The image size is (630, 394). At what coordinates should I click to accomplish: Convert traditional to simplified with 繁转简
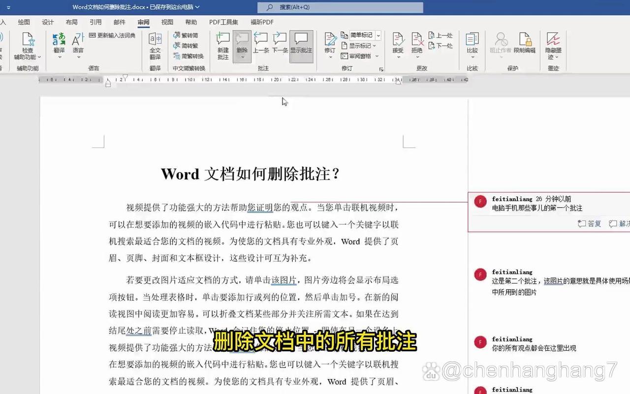186,35
